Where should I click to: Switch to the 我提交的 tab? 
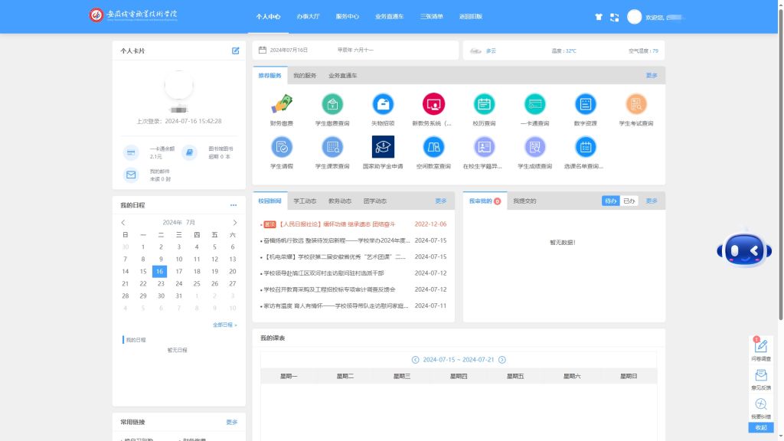coord(524,201)
